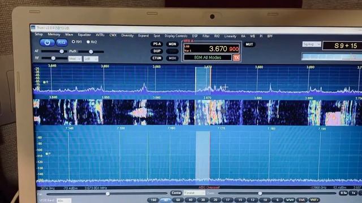Open the 0dB attenuator dropdown

click(x=91, y=59)
